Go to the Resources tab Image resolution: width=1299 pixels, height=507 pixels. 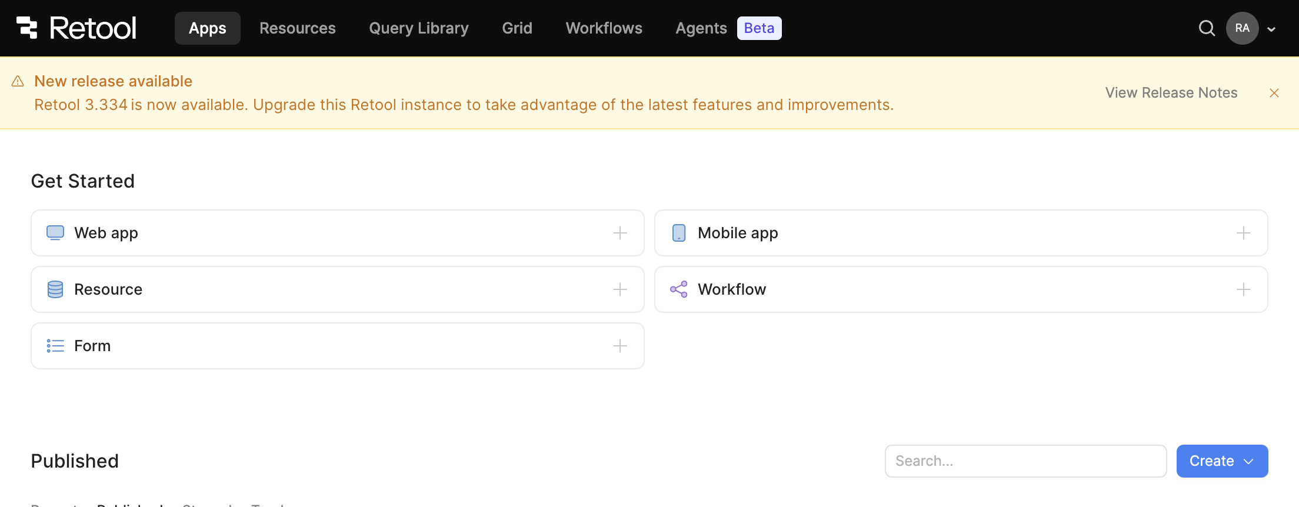click(x=297, y=28)
